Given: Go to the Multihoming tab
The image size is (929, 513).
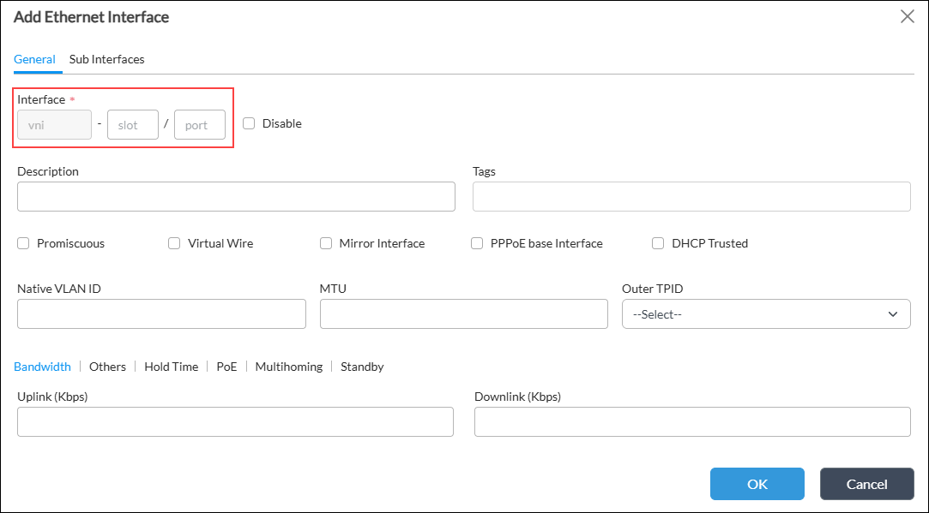Looking at the screenshot, I should coord(288,367).
